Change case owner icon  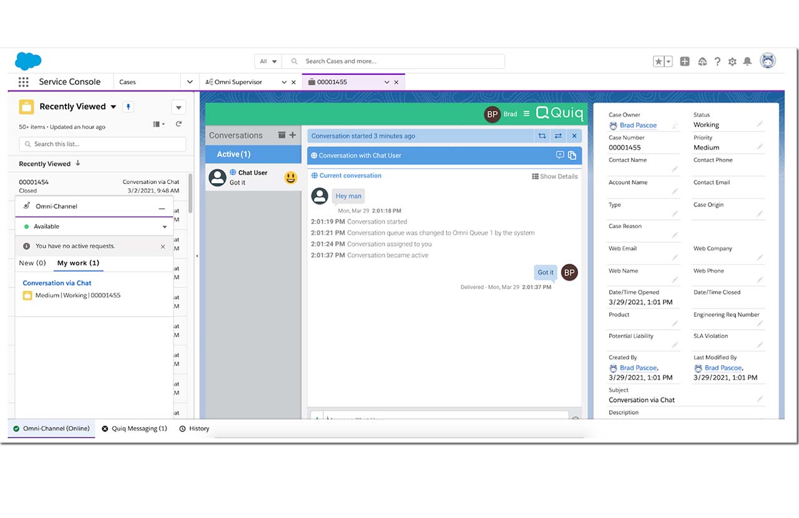674,126
